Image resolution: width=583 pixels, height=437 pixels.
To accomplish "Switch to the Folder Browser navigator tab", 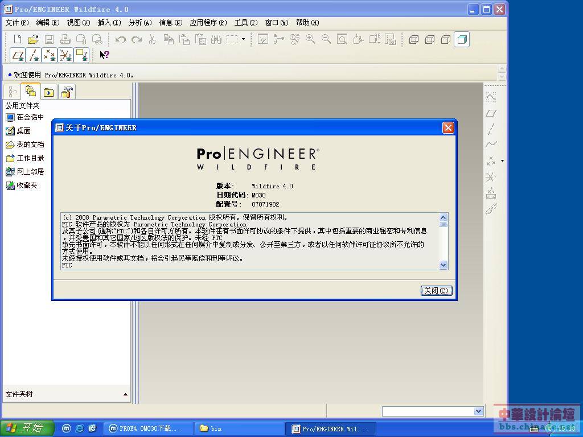I will [31, 90].
